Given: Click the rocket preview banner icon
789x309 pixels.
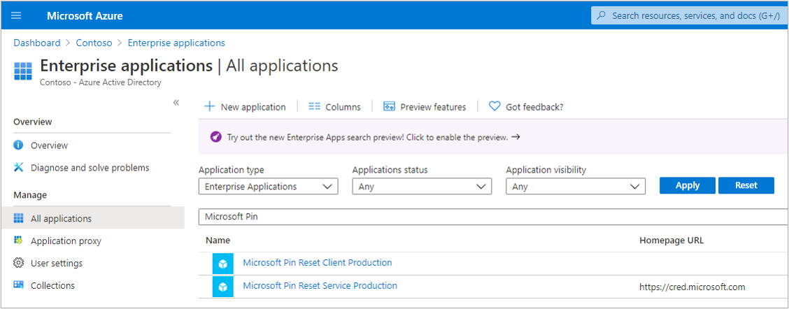Looking at the screenshot, I should click(x=216, y=137).
